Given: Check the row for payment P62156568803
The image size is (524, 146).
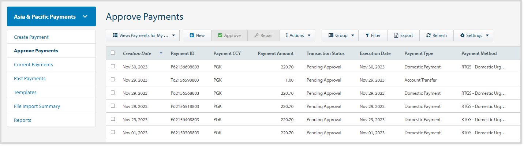Looking at the screenshot, I should point(113,93).
